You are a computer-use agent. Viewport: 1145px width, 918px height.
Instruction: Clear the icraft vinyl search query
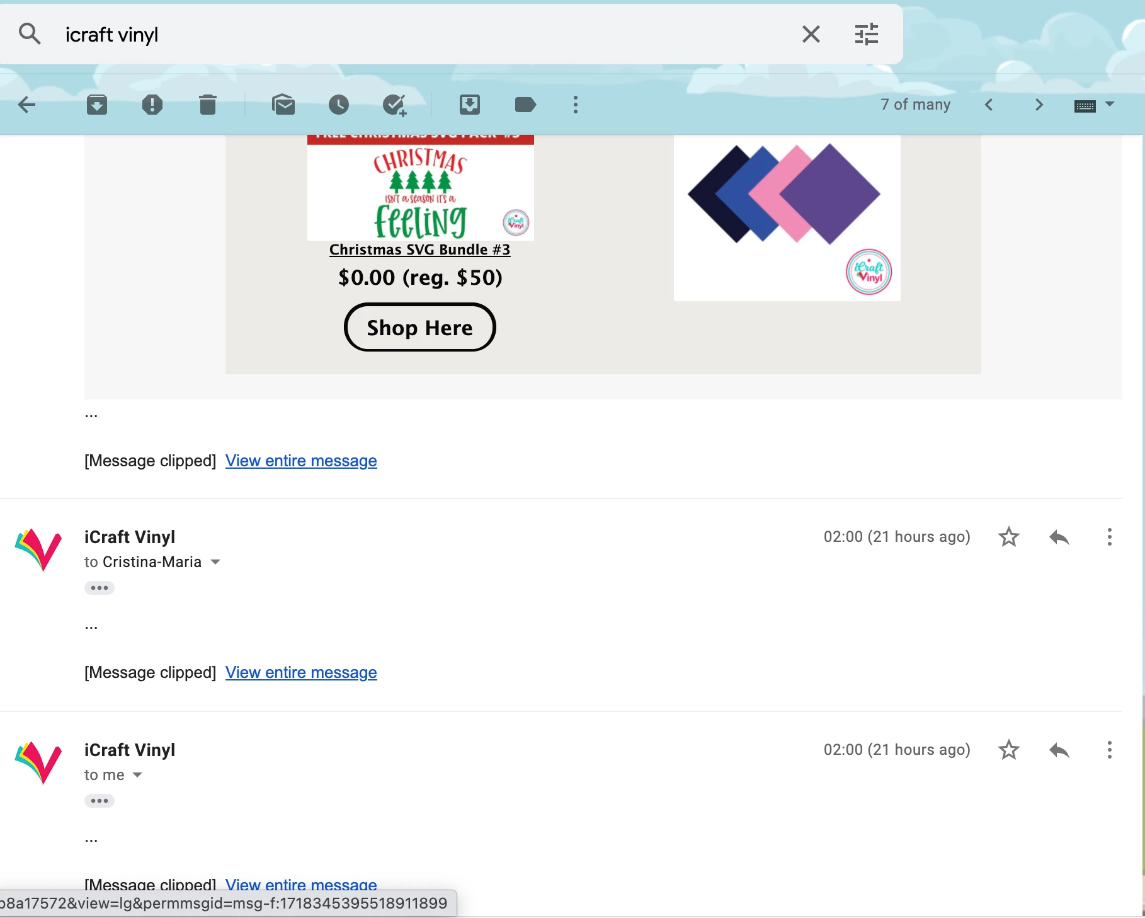coord(811,33)
